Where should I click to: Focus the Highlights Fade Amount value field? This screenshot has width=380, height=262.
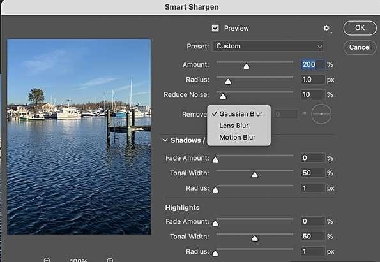[x=313, y=221]
